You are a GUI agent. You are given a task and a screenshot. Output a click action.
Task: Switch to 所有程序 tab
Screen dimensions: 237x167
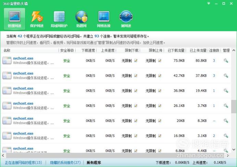tap(94, 163)
